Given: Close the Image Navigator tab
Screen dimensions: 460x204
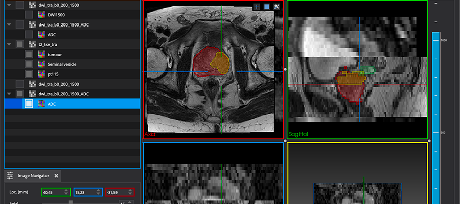Looking at the screenshot, I should pyautogui.click(x=56, y=176).
